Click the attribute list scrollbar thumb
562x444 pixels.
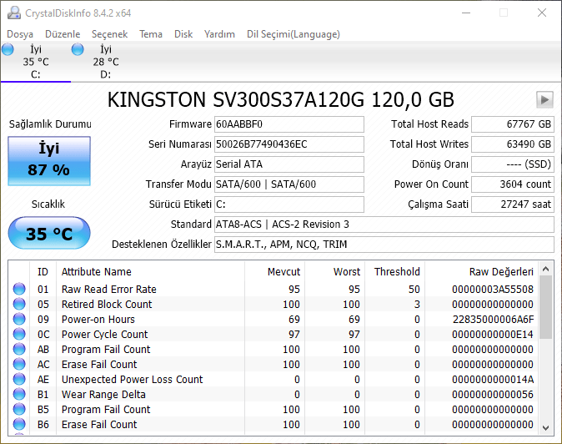point(546,307)
